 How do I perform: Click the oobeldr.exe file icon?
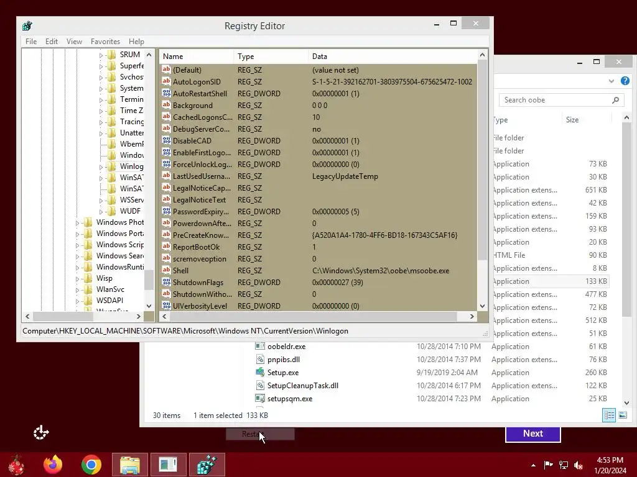tap(260, 346)
